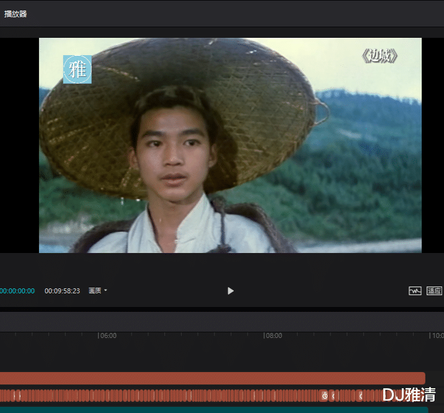Select the teal audio track clip
This screenshot has width=444, height=413.
(214, 410)
